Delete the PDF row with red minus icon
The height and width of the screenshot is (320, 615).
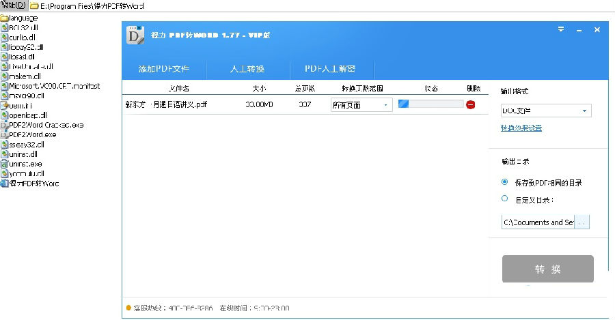click(471, 104)
